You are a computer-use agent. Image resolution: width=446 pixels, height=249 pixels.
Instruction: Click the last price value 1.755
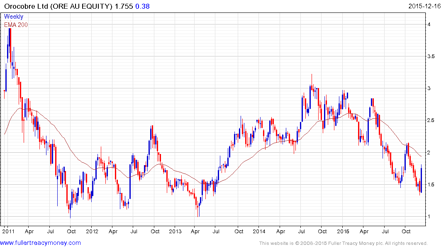pyautogui.click(x=124, y=6)
